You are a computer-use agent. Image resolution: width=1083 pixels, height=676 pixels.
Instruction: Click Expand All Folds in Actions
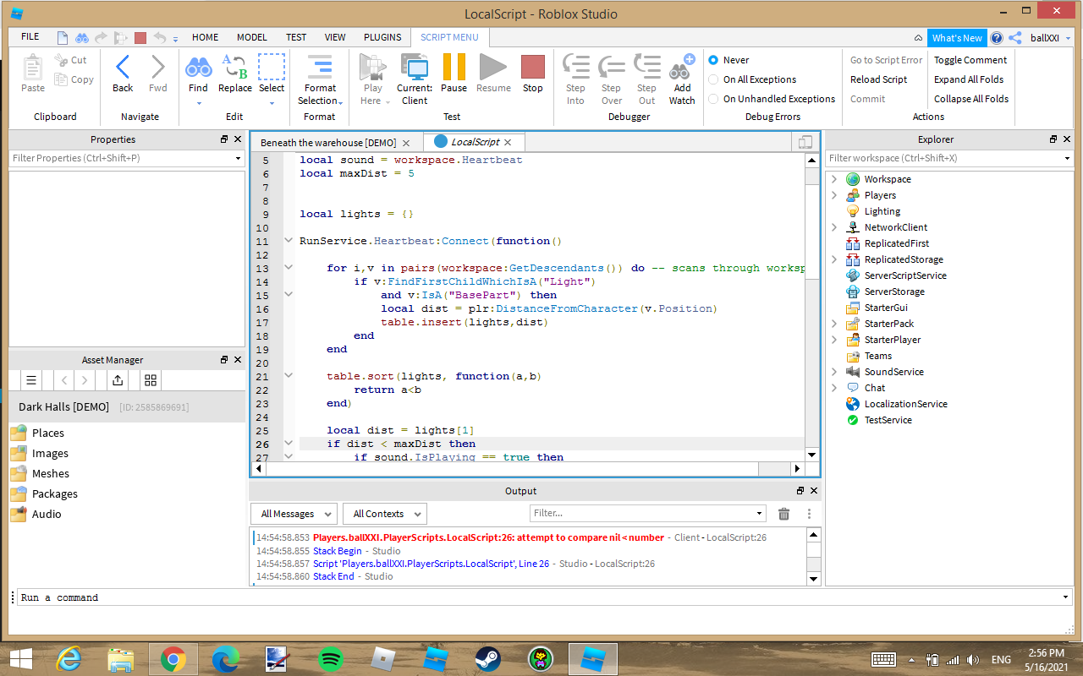[x=968, y=79]
